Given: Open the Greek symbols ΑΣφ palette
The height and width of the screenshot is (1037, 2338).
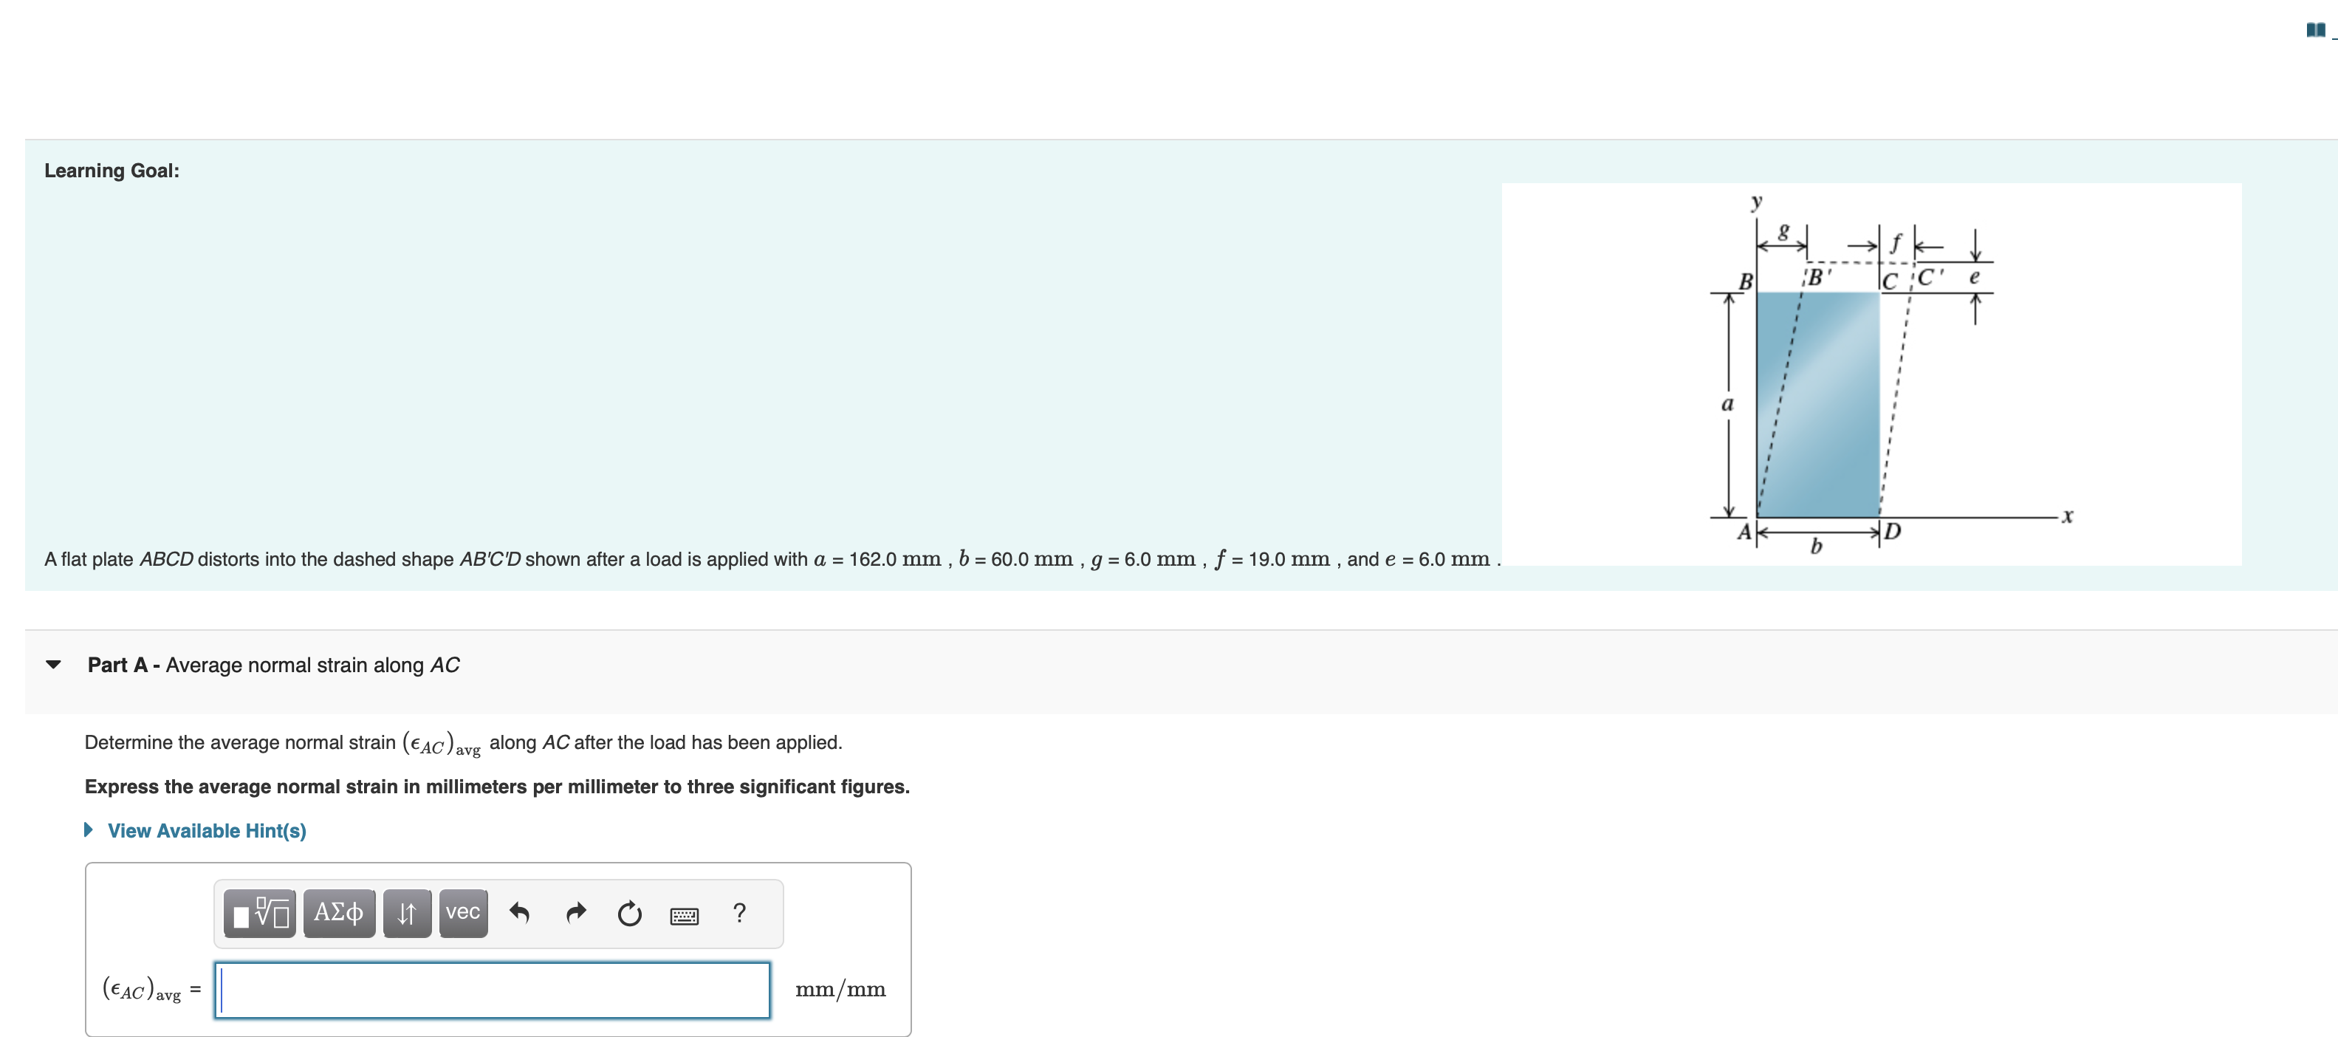Looking at the screenshot, I should 338,913.
